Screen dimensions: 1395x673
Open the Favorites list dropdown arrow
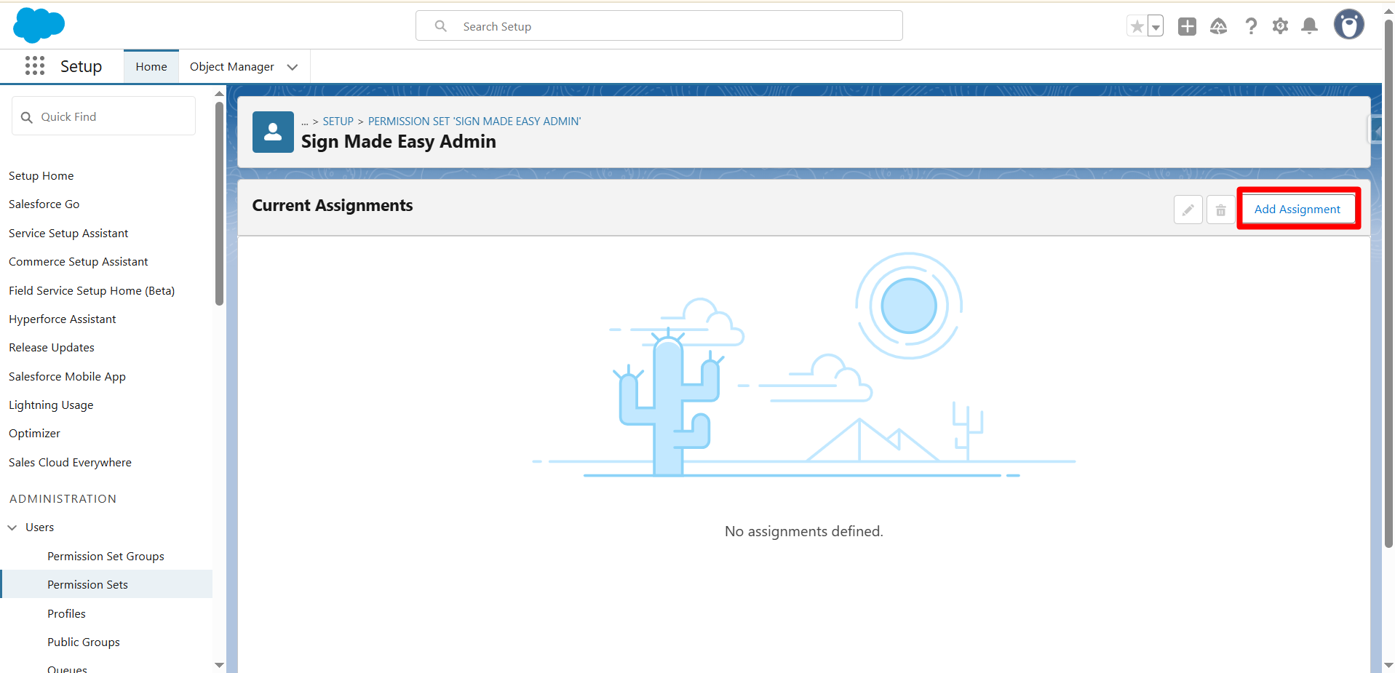[1155, 27]
